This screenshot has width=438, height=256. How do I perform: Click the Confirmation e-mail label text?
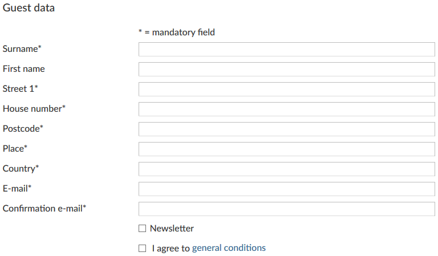click(43, 209)
